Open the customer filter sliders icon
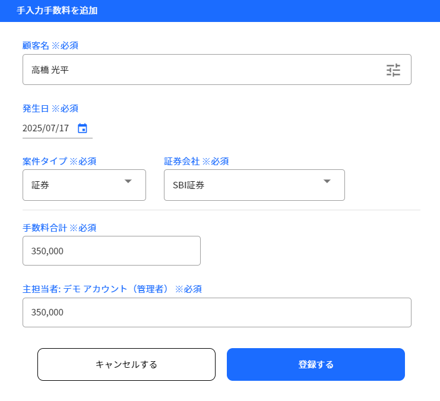The height and width of the screenshot is (401, 440). coord(393,70)
